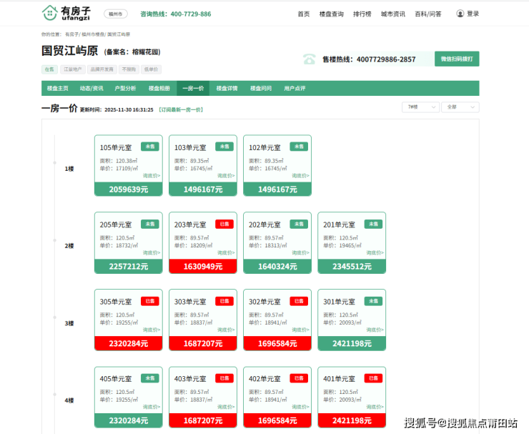Click the green 2345512元 price bar
Screen dimensions: 529x434
tap(352, 267)
